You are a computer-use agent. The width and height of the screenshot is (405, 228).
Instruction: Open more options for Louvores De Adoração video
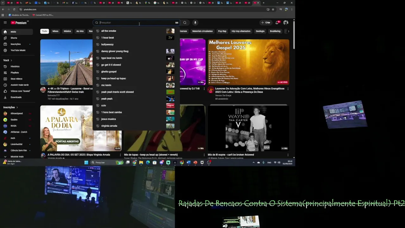pyautogui.click(x=288, y=89)
